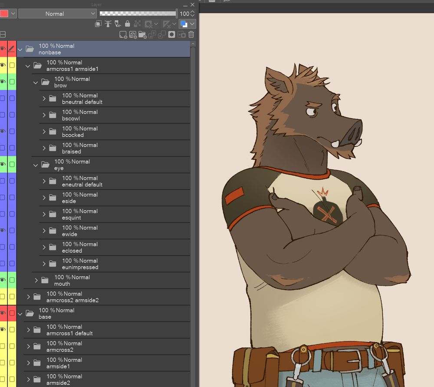434x387 pixels.
Task: Click folder icon of bscowl layer
Action: (x=53, y=115)
